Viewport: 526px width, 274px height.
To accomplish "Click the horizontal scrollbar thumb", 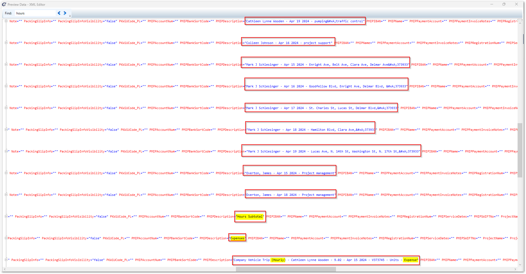I will click(285, 269).
